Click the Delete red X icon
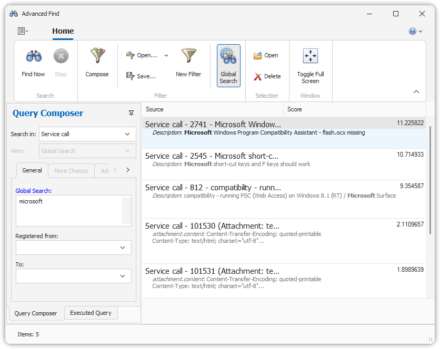 click(x=258, y=77)
